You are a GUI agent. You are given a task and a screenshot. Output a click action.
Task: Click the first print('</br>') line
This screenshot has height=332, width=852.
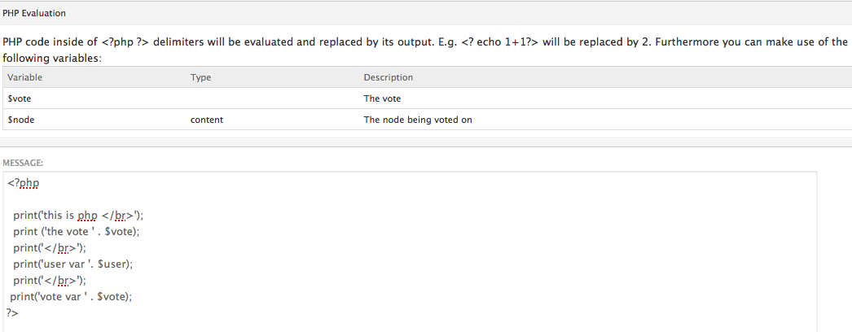click(50, 248)
